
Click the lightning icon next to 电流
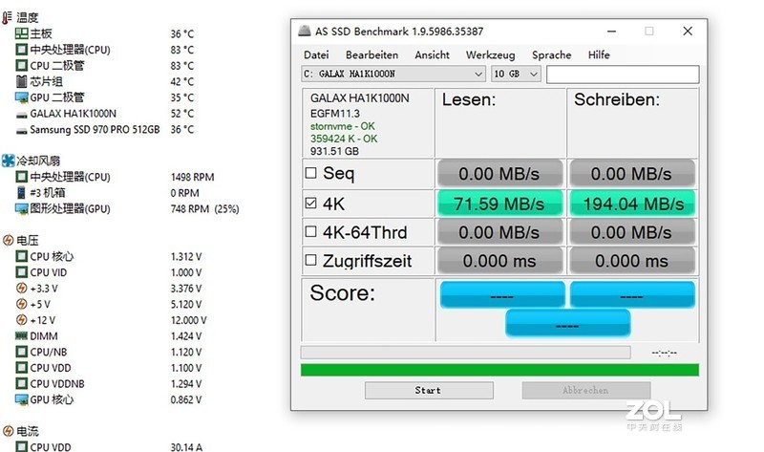pyautogui.click(x=8, y=431)
